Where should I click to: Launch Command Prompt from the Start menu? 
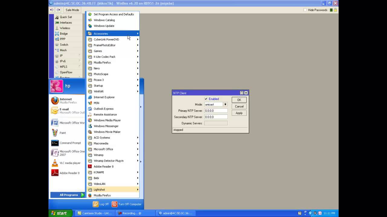[x=67, y=143]
